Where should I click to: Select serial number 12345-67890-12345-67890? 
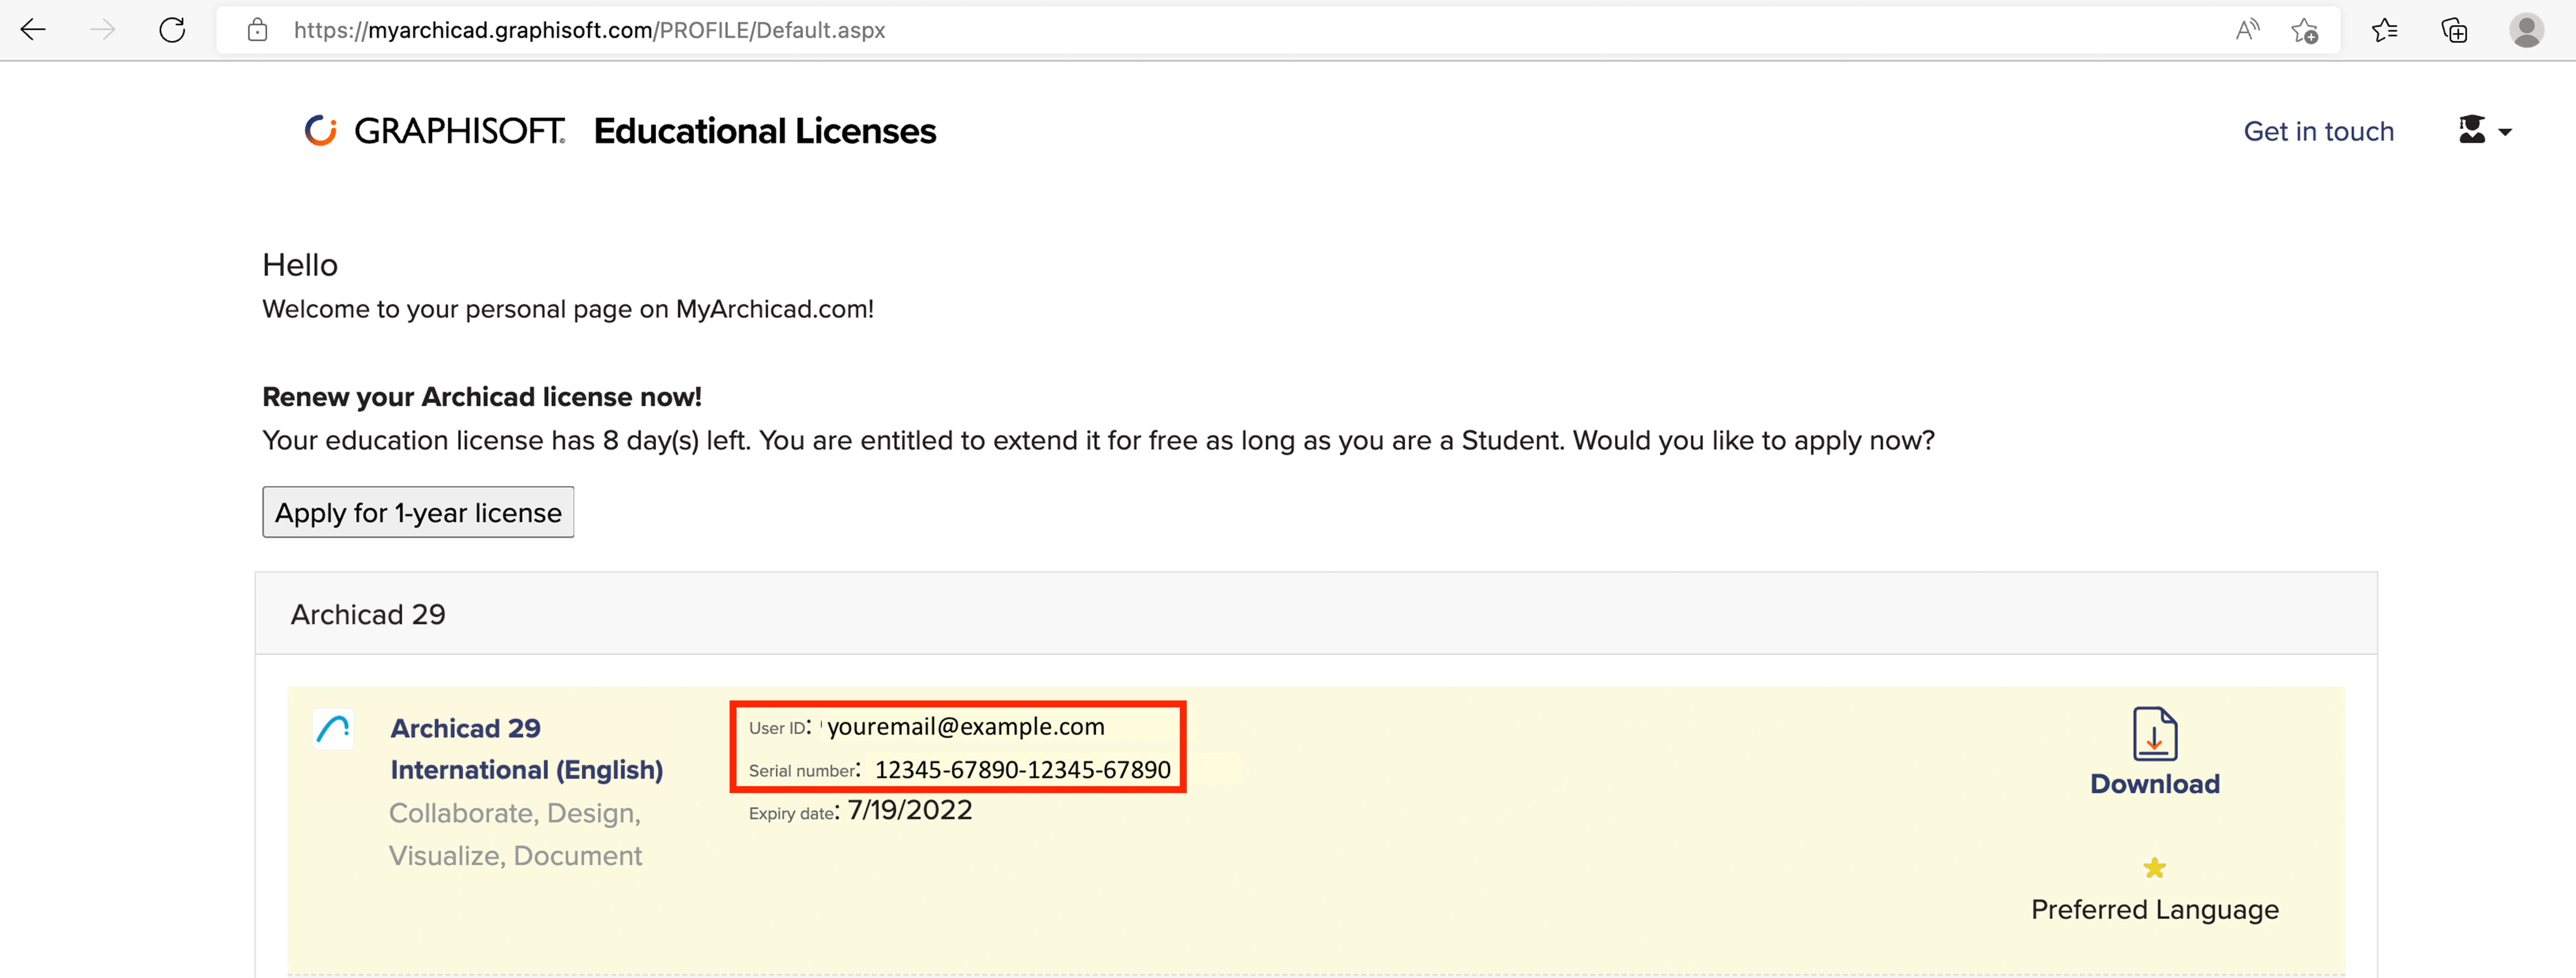(x=1022, y=770)
